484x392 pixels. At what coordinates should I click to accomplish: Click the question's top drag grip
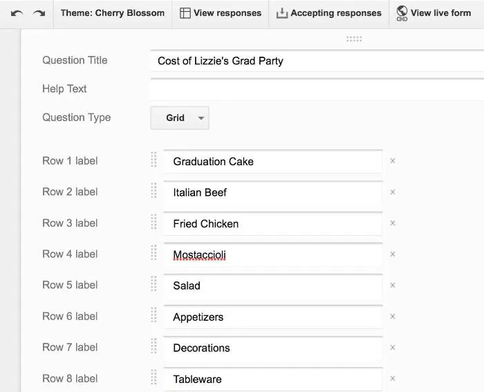coord(355,39)
